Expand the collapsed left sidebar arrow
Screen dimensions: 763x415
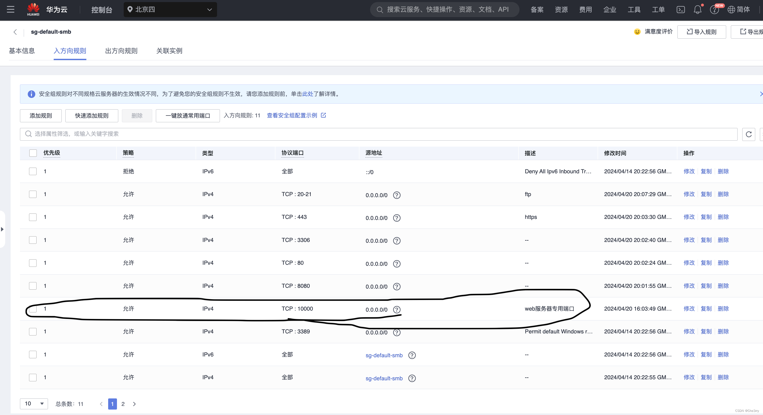pyautogui.click(x=2, y=229)
